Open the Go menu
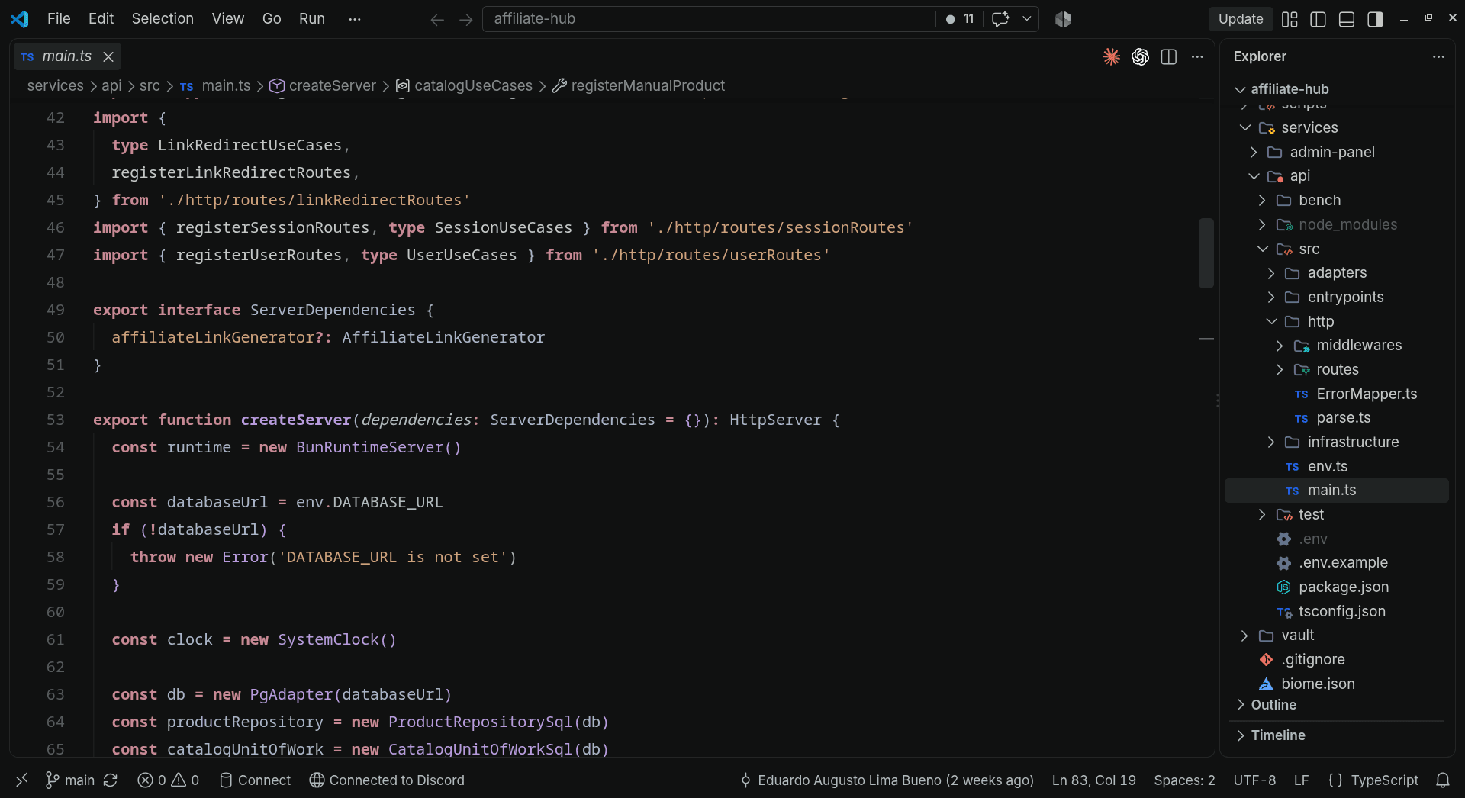The image size is (1465, 798). [x=272, y=18]
